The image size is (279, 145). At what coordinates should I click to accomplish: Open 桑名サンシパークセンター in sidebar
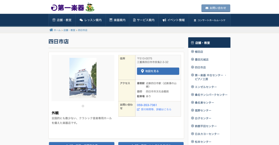211,95
